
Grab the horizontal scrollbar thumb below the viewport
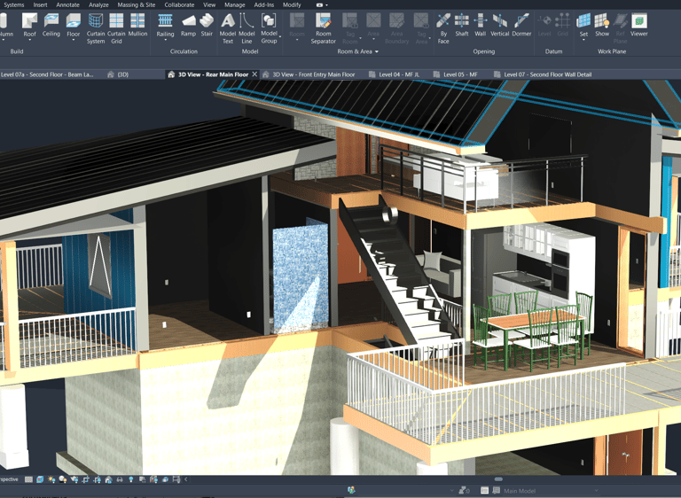click(498, 479)
